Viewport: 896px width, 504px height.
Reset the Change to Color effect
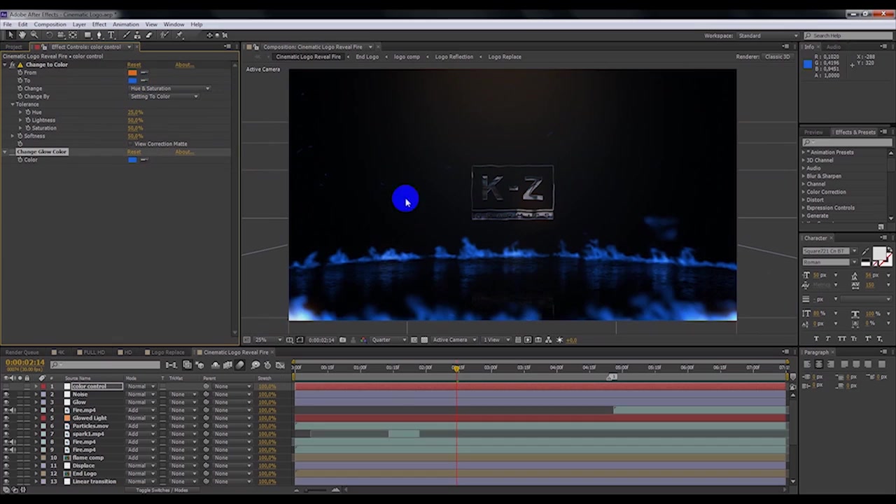[x=134, y=64]
